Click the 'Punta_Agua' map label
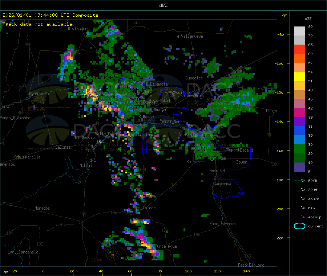Viewport: 327px width, 276px height. pyautogui.click(x=166, y=246)
